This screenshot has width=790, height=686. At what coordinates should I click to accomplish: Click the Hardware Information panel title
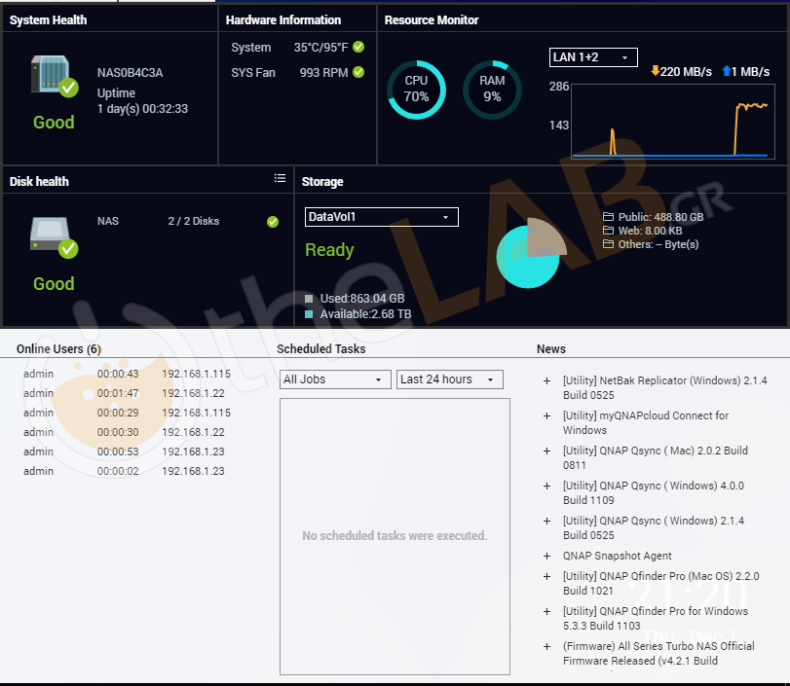coord(283,20)
